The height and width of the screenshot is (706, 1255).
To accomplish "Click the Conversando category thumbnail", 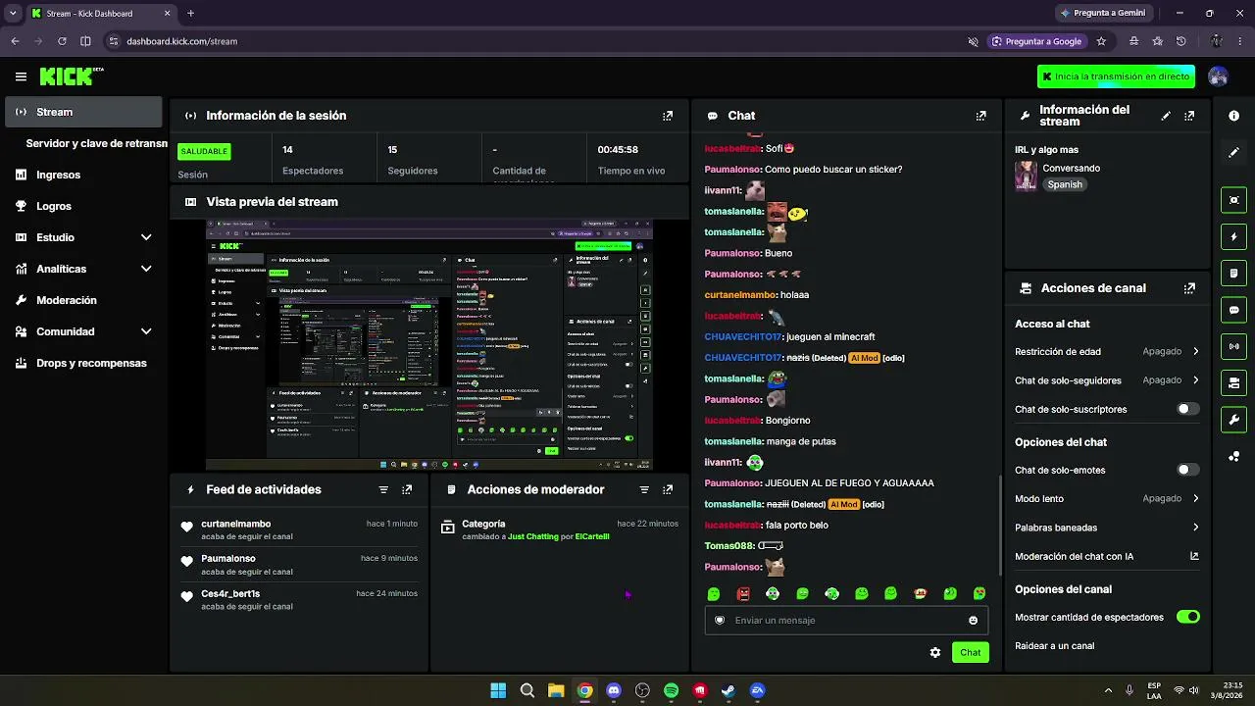I will [1026, 176].
